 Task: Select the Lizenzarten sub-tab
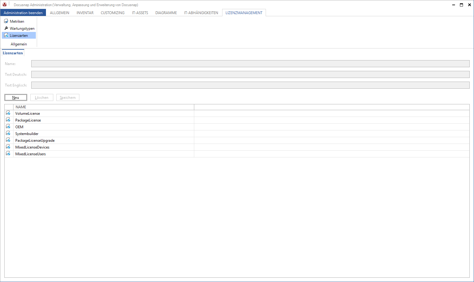pyautogui.click(x=13, y=53)
